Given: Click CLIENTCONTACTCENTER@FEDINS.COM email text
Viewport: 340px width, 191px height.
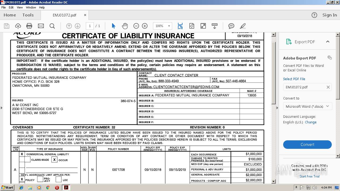Looking at the screenshot, I should (186, 87).
